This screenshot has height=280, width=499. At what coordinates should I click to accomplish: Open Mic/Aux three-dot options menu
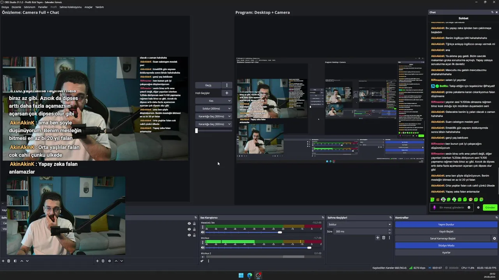point(203,242)
